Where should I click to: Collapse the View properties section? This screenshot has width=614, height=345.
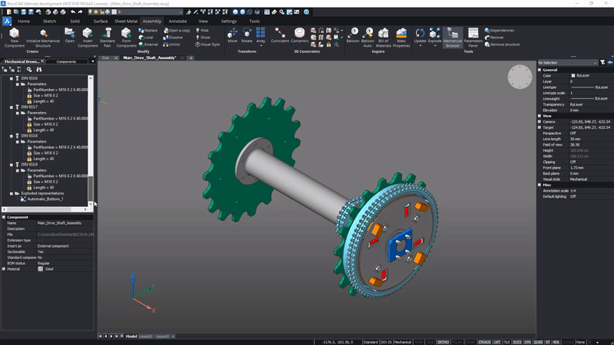(x=540, y=116)
